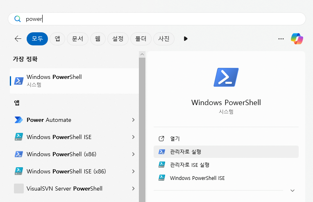Viewport: 313px width, 202px height.
Task: Select the 웹 filter tab
Action: [98, 39]
